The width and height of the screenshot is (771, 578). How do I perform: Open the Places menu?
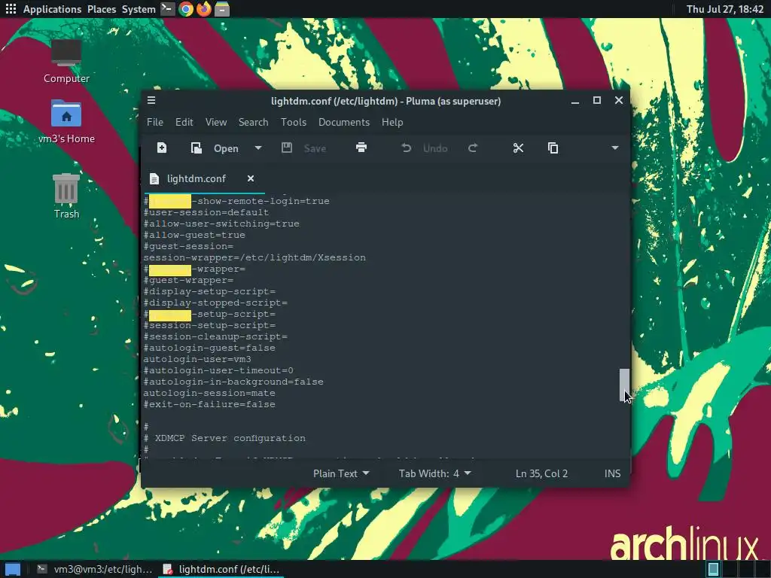tap(102, 9)
